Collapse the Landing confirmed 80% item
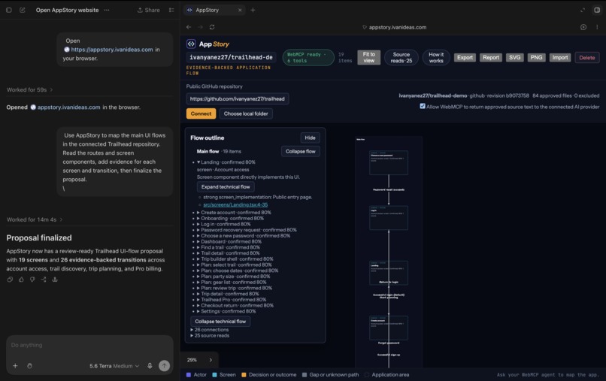This screenshot has width=606, height=381. [x=226, y=162]
